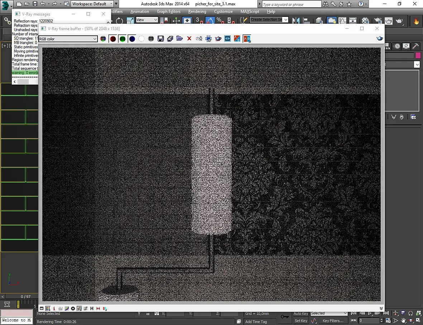Viewport: 423px width, 325px height.
Task: Click the selection lock padlock icon
Action: click(x=148, y=314)
